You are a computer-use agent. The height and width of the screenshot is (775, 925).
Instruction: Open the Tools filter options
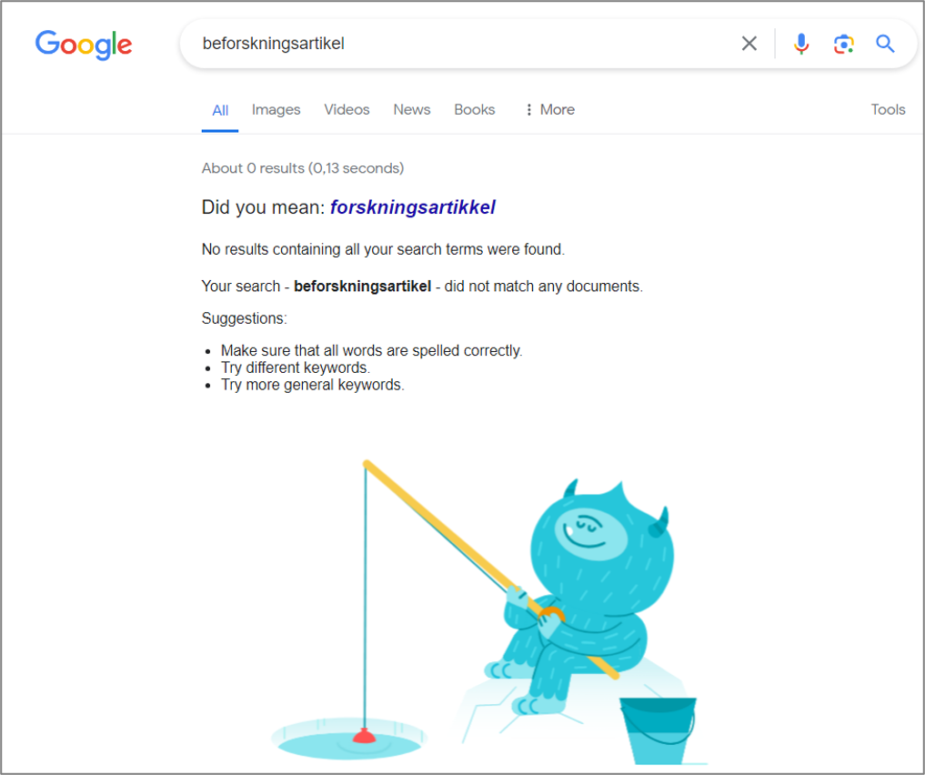coord(888,110)
